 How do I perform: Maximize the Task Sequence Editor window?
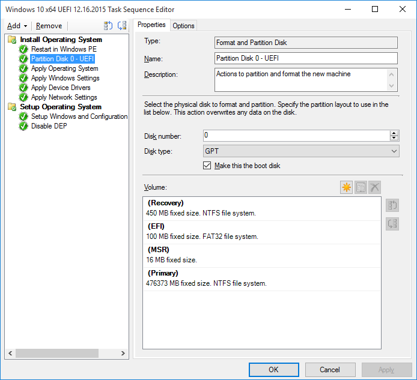pyautogui.click(x=375, y=9)
